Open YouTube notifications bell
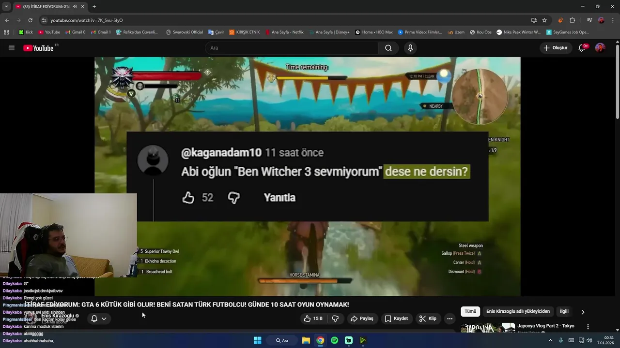 point(582,48)
